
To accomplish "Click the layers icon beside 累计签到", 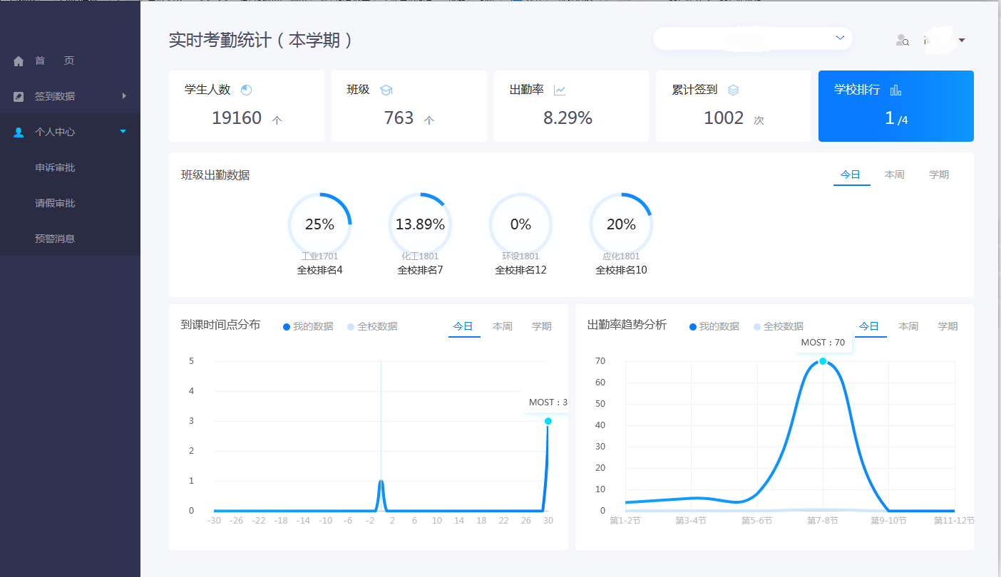I will (733, 90).
